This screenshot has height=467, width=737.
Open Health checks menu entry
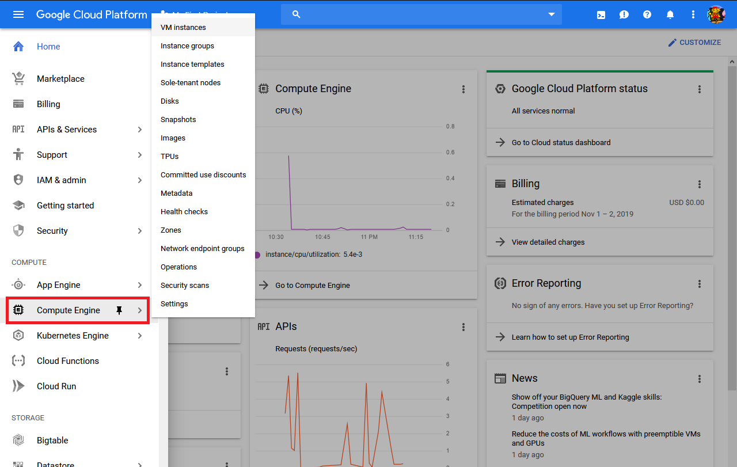[x=203, y=211]
